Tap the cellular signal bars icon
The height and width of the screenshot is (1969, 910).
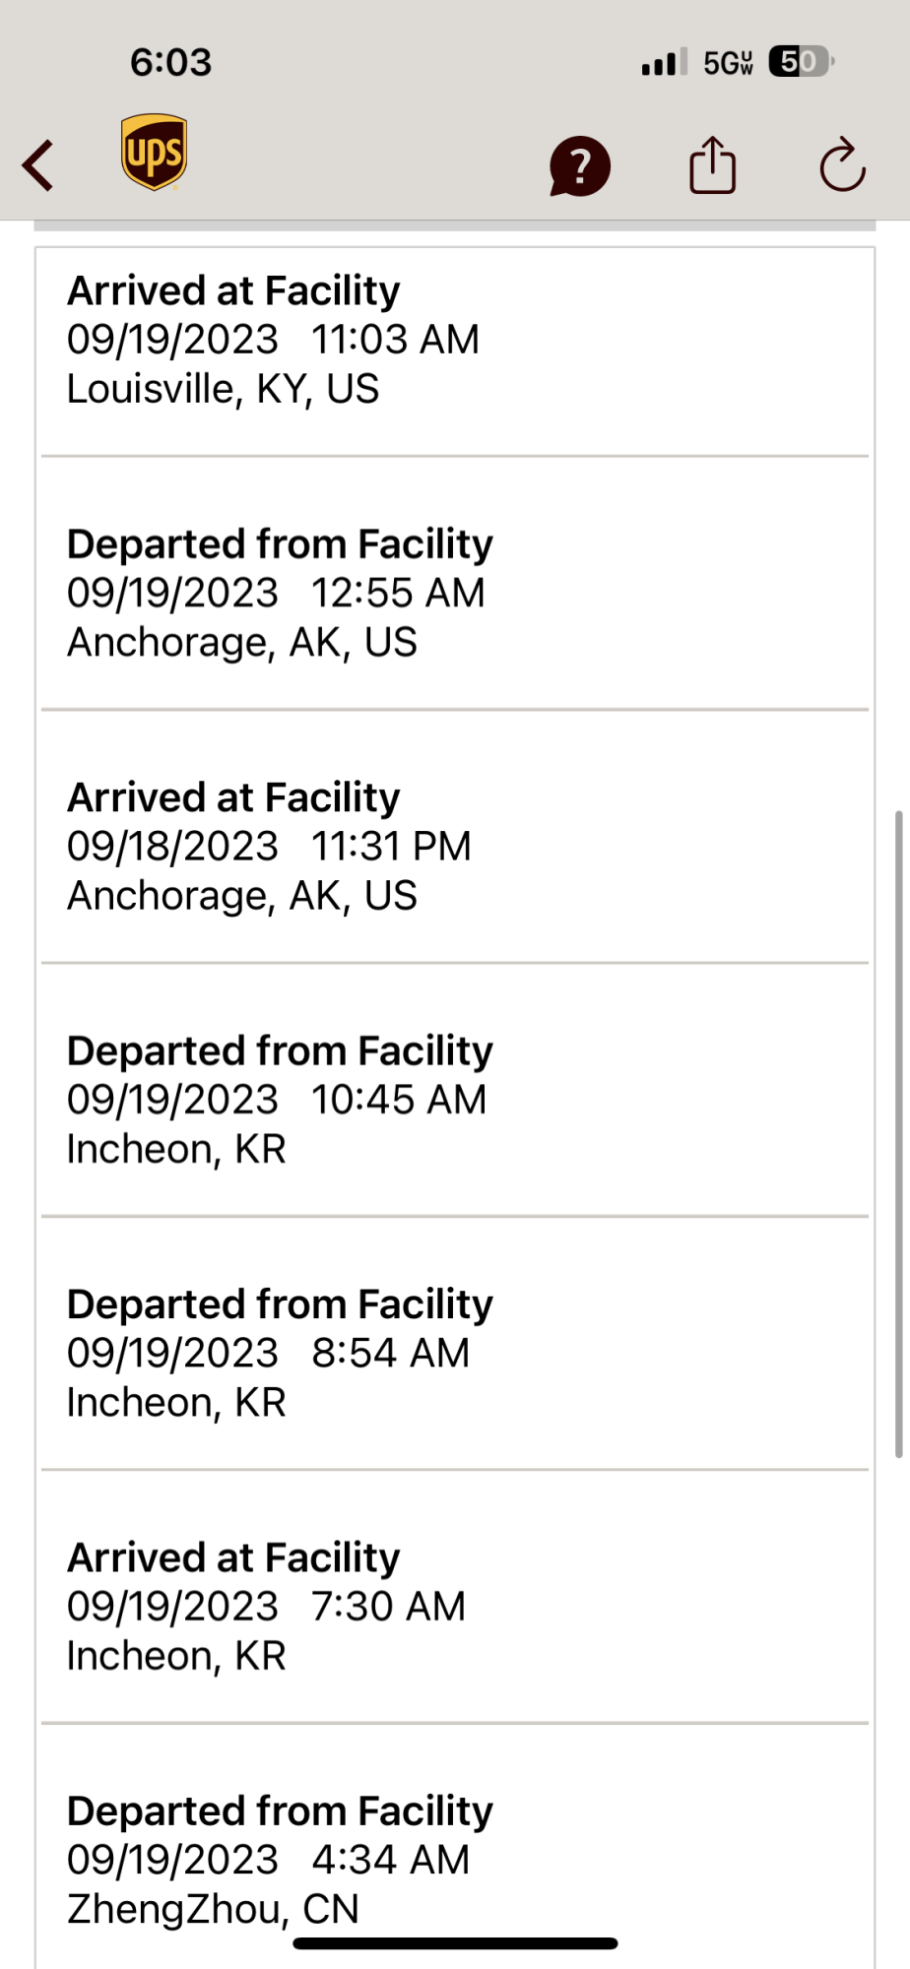point(664,63)
